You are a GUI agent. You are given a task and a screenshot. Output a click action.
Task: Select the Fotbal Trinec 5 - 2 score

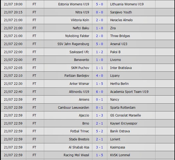pos(99,131)
